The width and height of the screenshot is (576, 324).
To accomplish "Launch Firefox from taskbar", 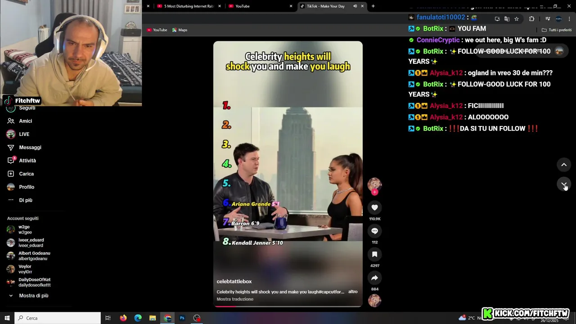I will click(123, 318).
